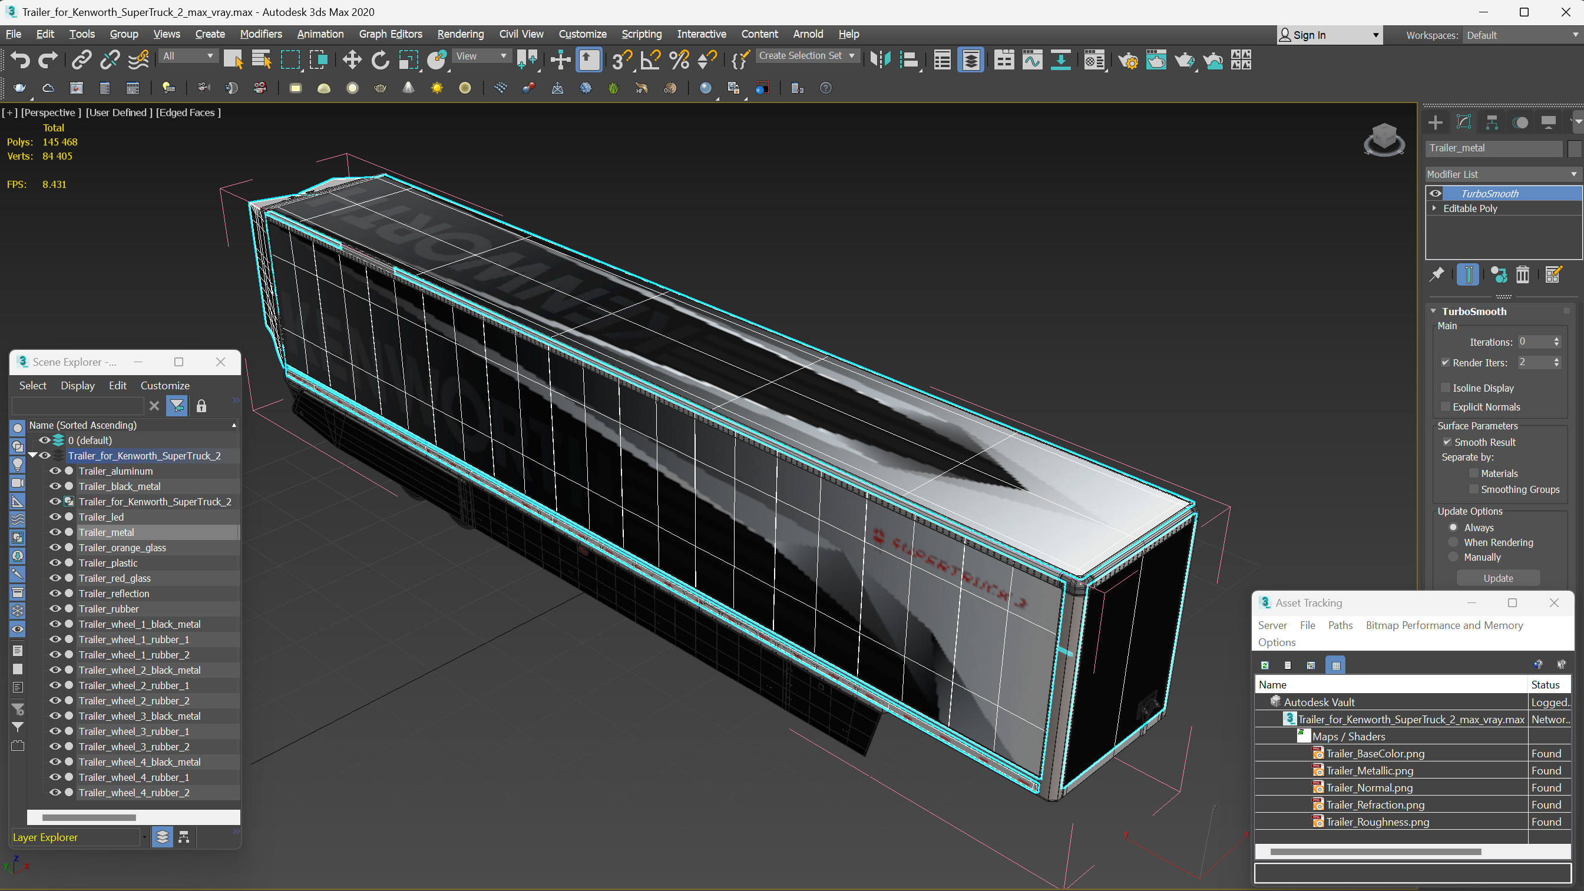This screenshot has width=1584, height=891.
Task: Toggle Percent Snap
Action: click(679, 59)
